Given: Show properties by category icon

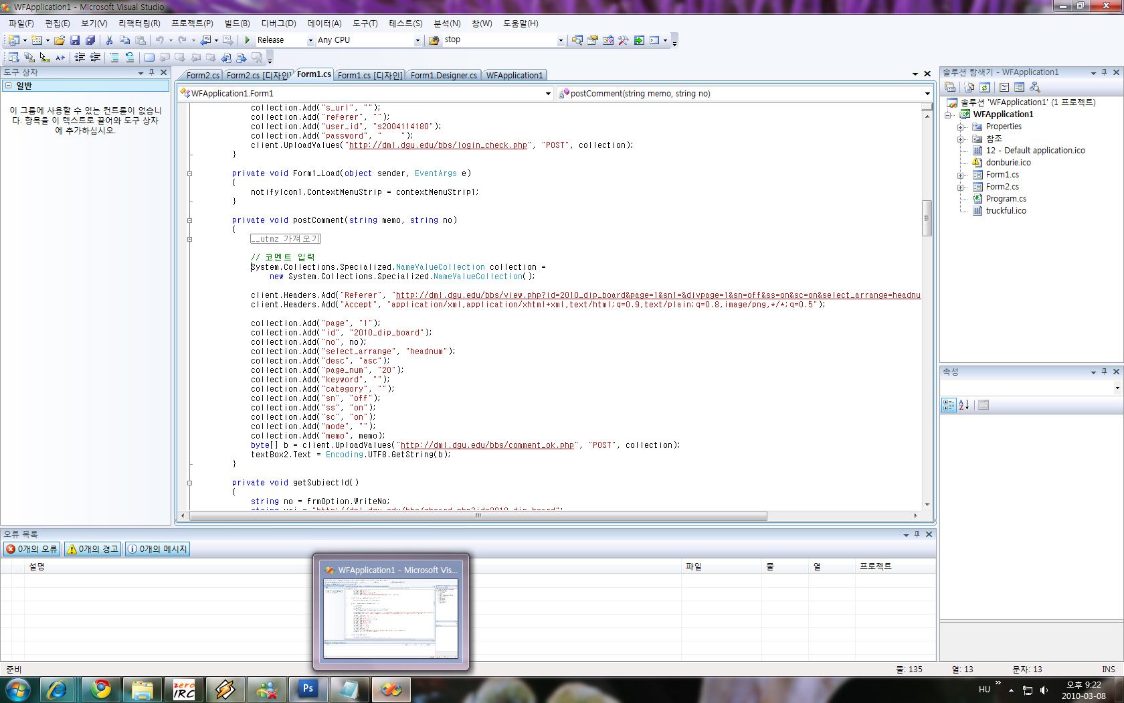Looking at the screenshot, I should 949,405.
